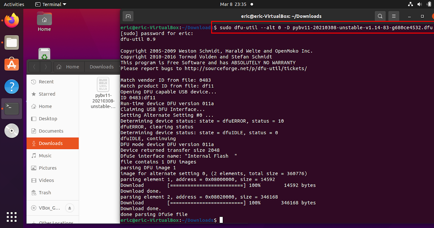The image size is (434, 228).
Task: Open the terminal hamburger menu
Action: 393,16
